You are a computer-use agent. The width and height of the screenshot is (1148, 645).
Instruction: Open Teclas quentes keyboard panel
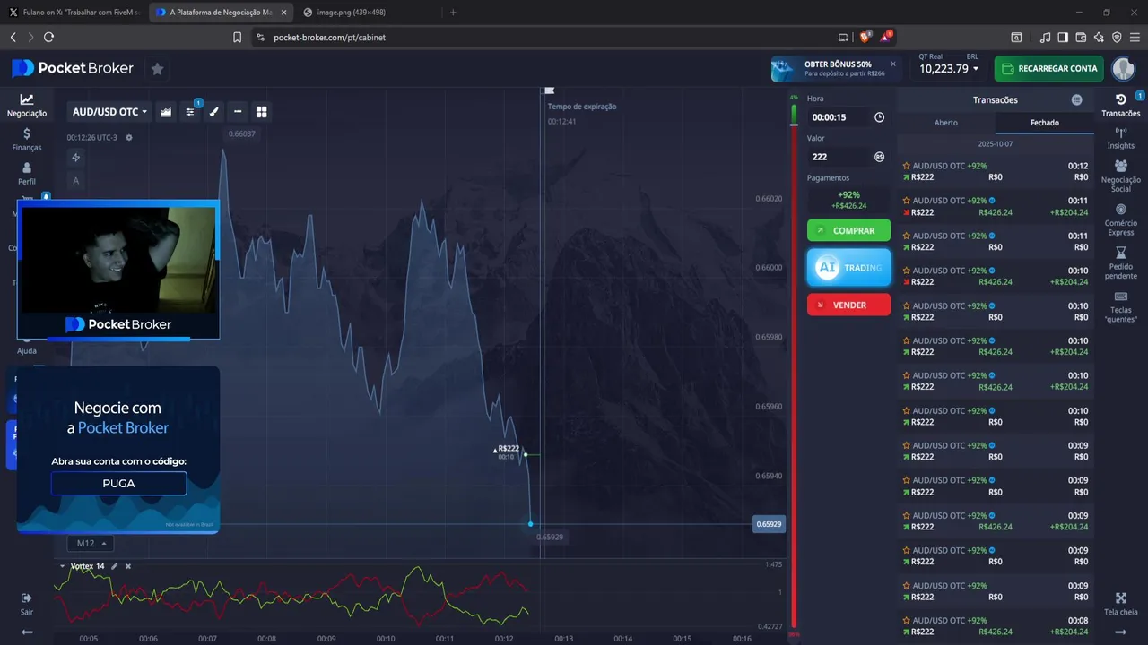click(1120, 307)
